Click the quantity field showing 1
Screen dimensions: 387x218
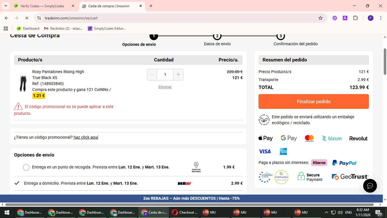[x=165, y=75]
